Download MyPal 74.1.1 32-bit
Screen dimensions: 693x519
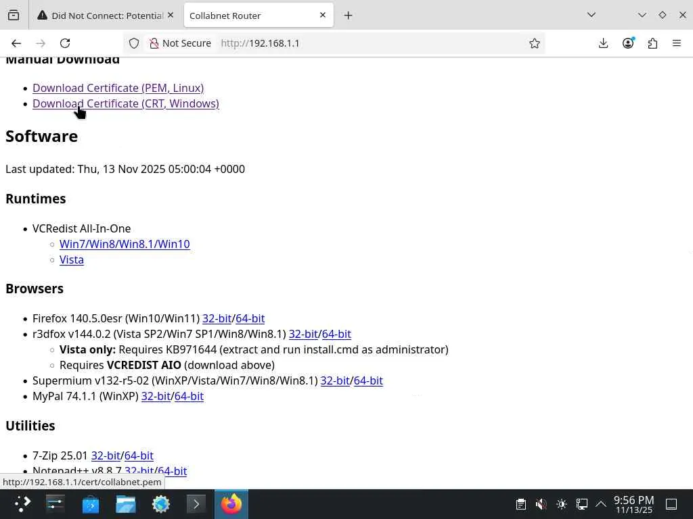click(156, 396)
